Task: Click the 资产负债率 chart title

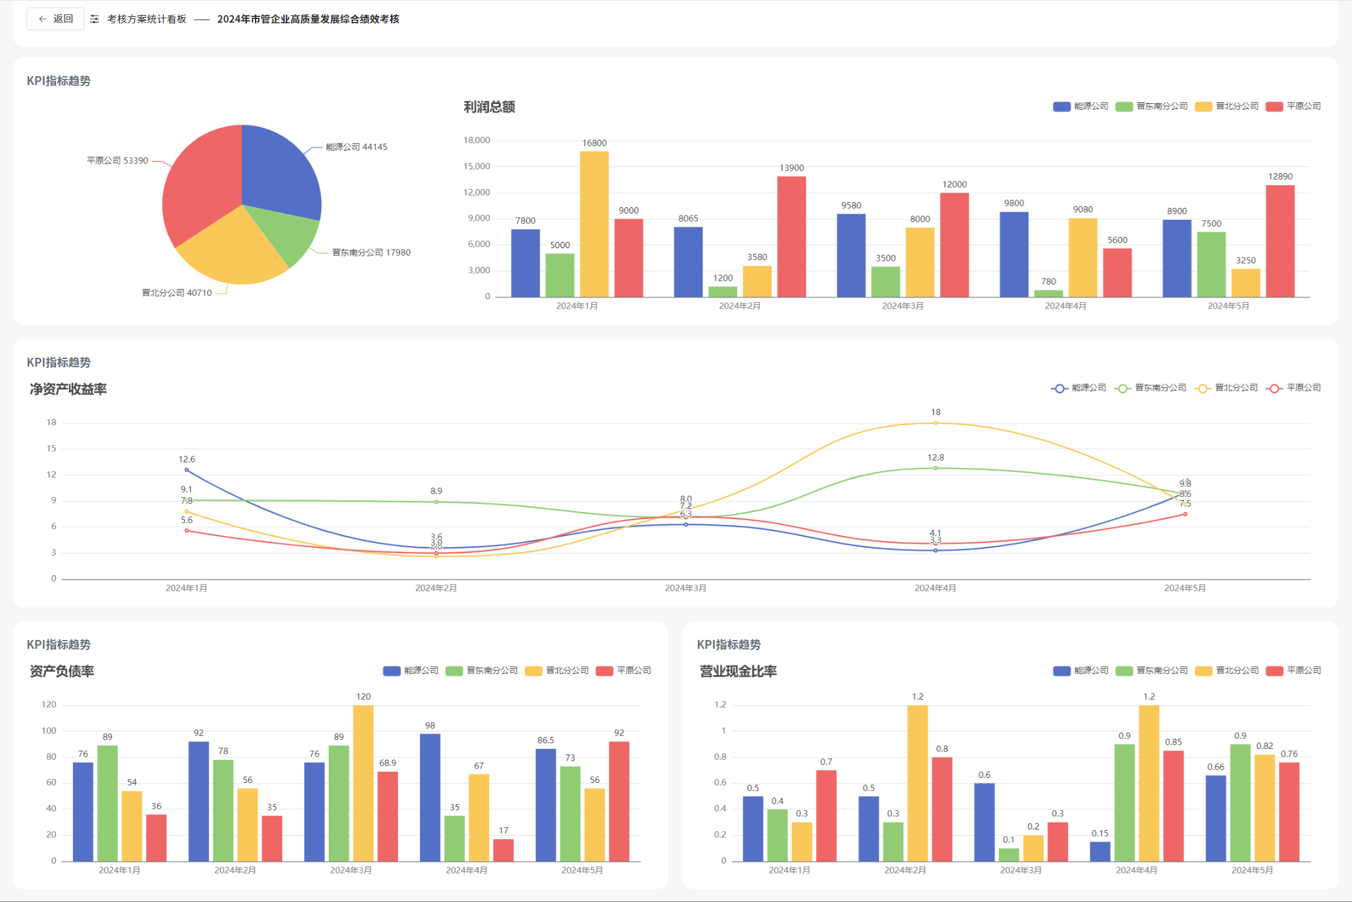Action: coord(62,671)
